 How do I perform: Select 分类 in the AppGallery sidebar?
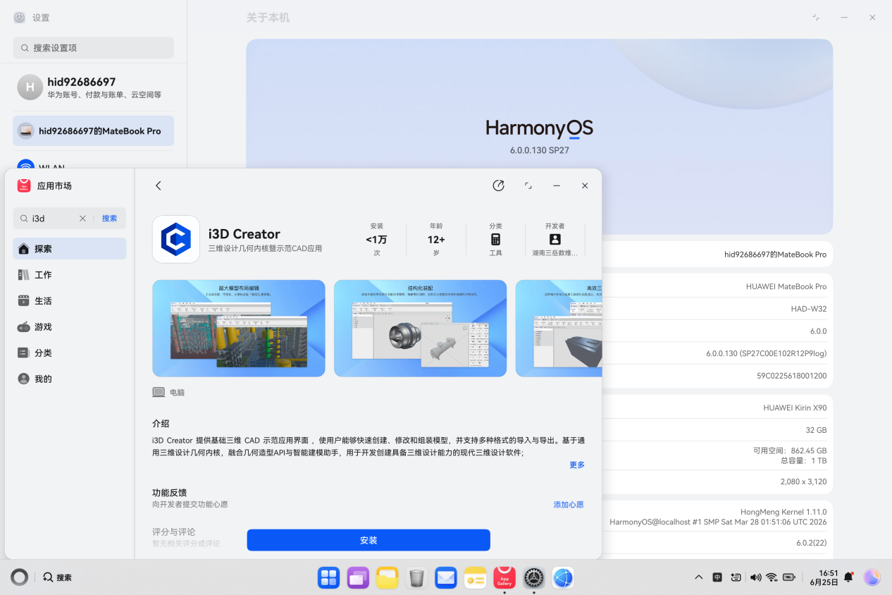point(70,353)
